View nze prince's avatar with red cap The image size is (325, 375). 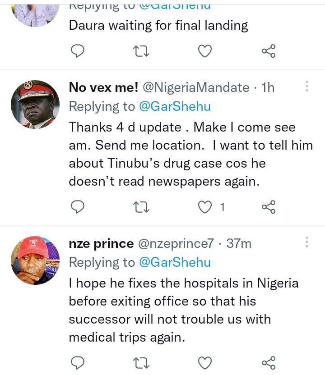(x=35, y=261)
